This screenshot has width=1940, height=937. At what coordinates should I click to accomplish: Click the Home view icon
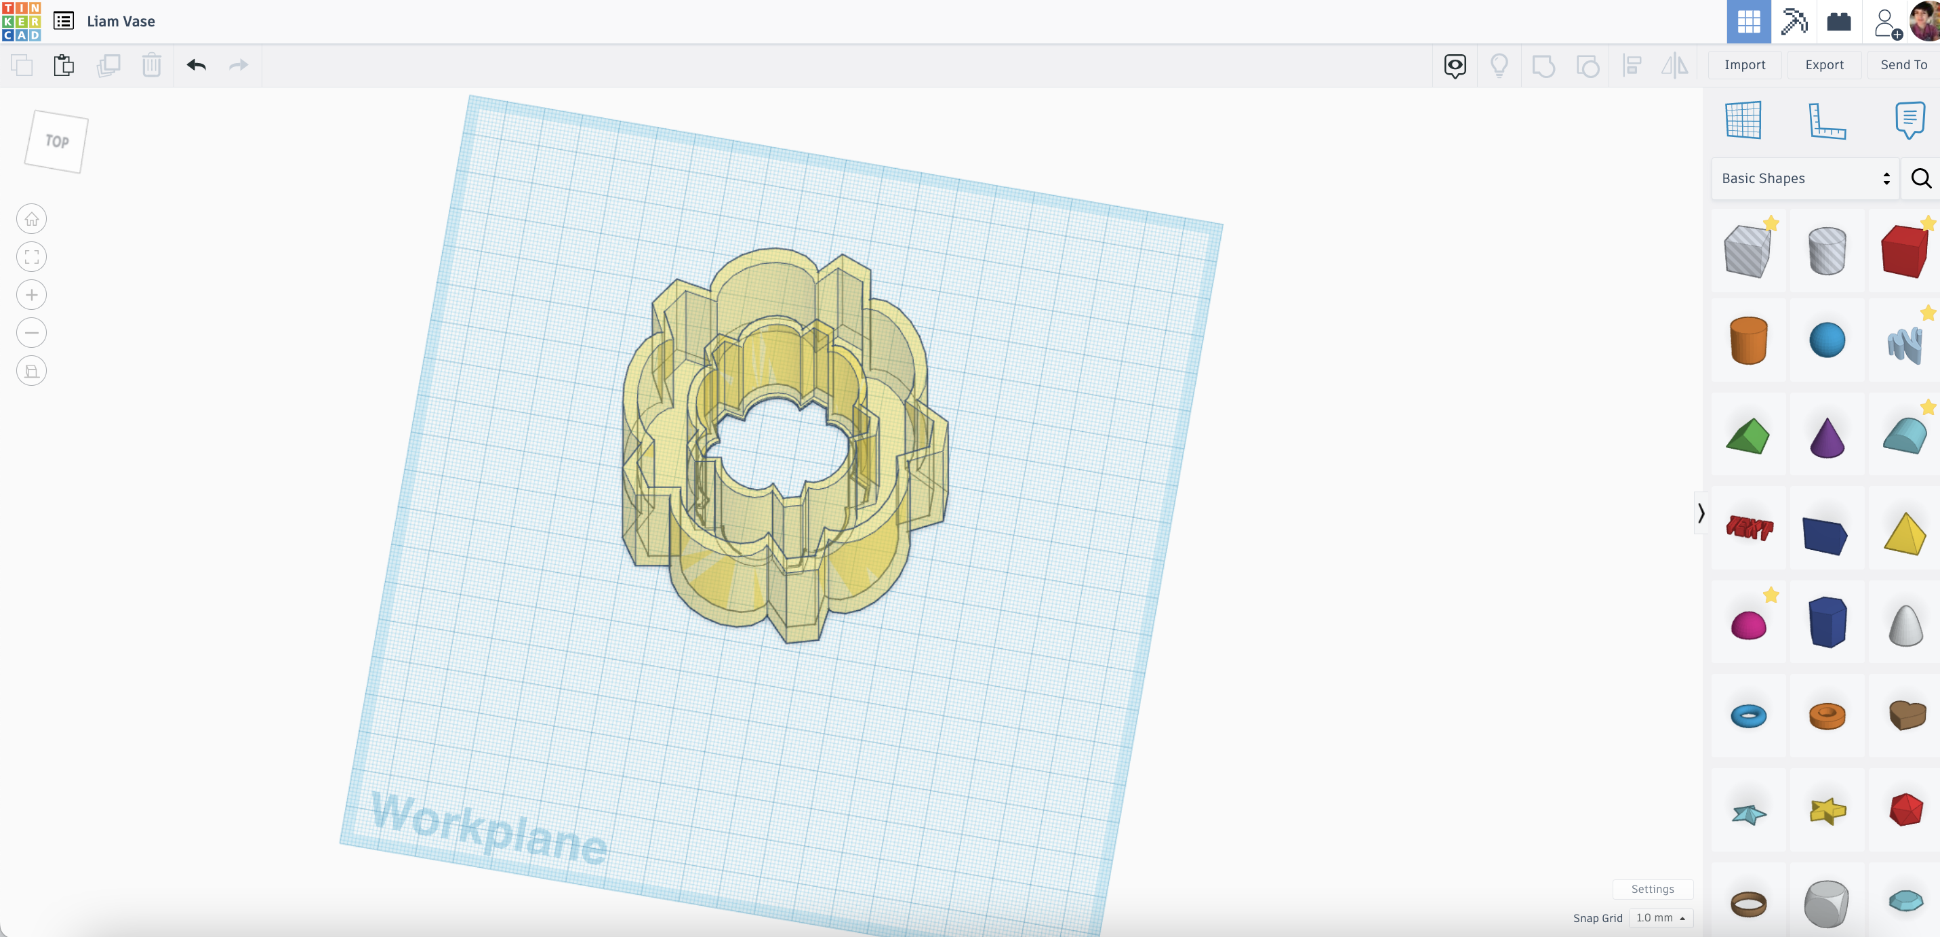pos(32,219)
